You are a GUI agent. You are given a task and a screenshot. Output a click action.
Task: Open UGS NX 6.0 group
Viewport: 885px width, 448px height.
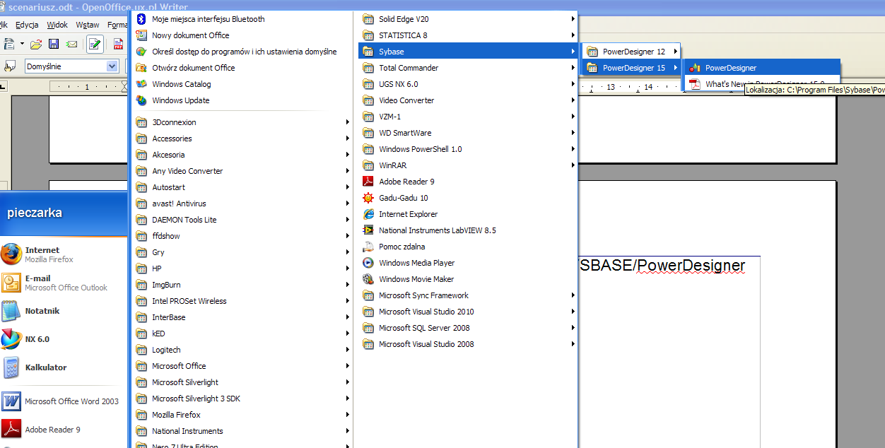[x=467, y=84]
